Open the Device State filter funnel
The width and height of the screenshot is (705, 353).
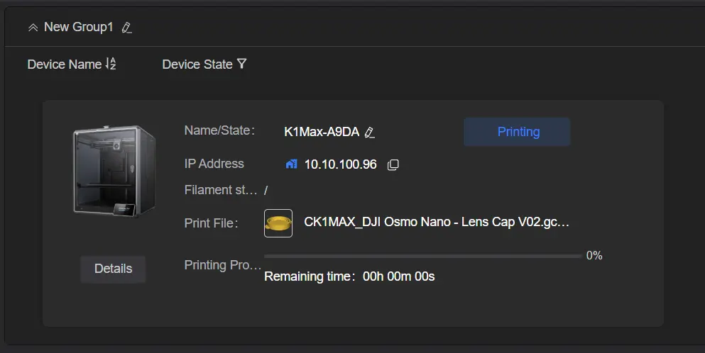[x=241, y=64]
